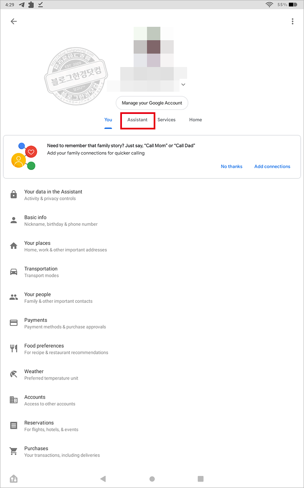Dismiss the family story card with No thanks
304x488 pixels.
click(x=231, y=166)
